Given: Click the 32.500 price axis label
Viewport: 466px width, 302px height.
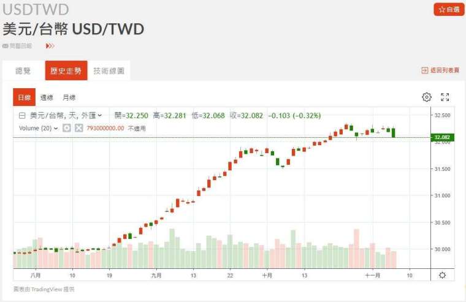Looking at the screenshot, I should pyautogui.click(x=442, y=115).
